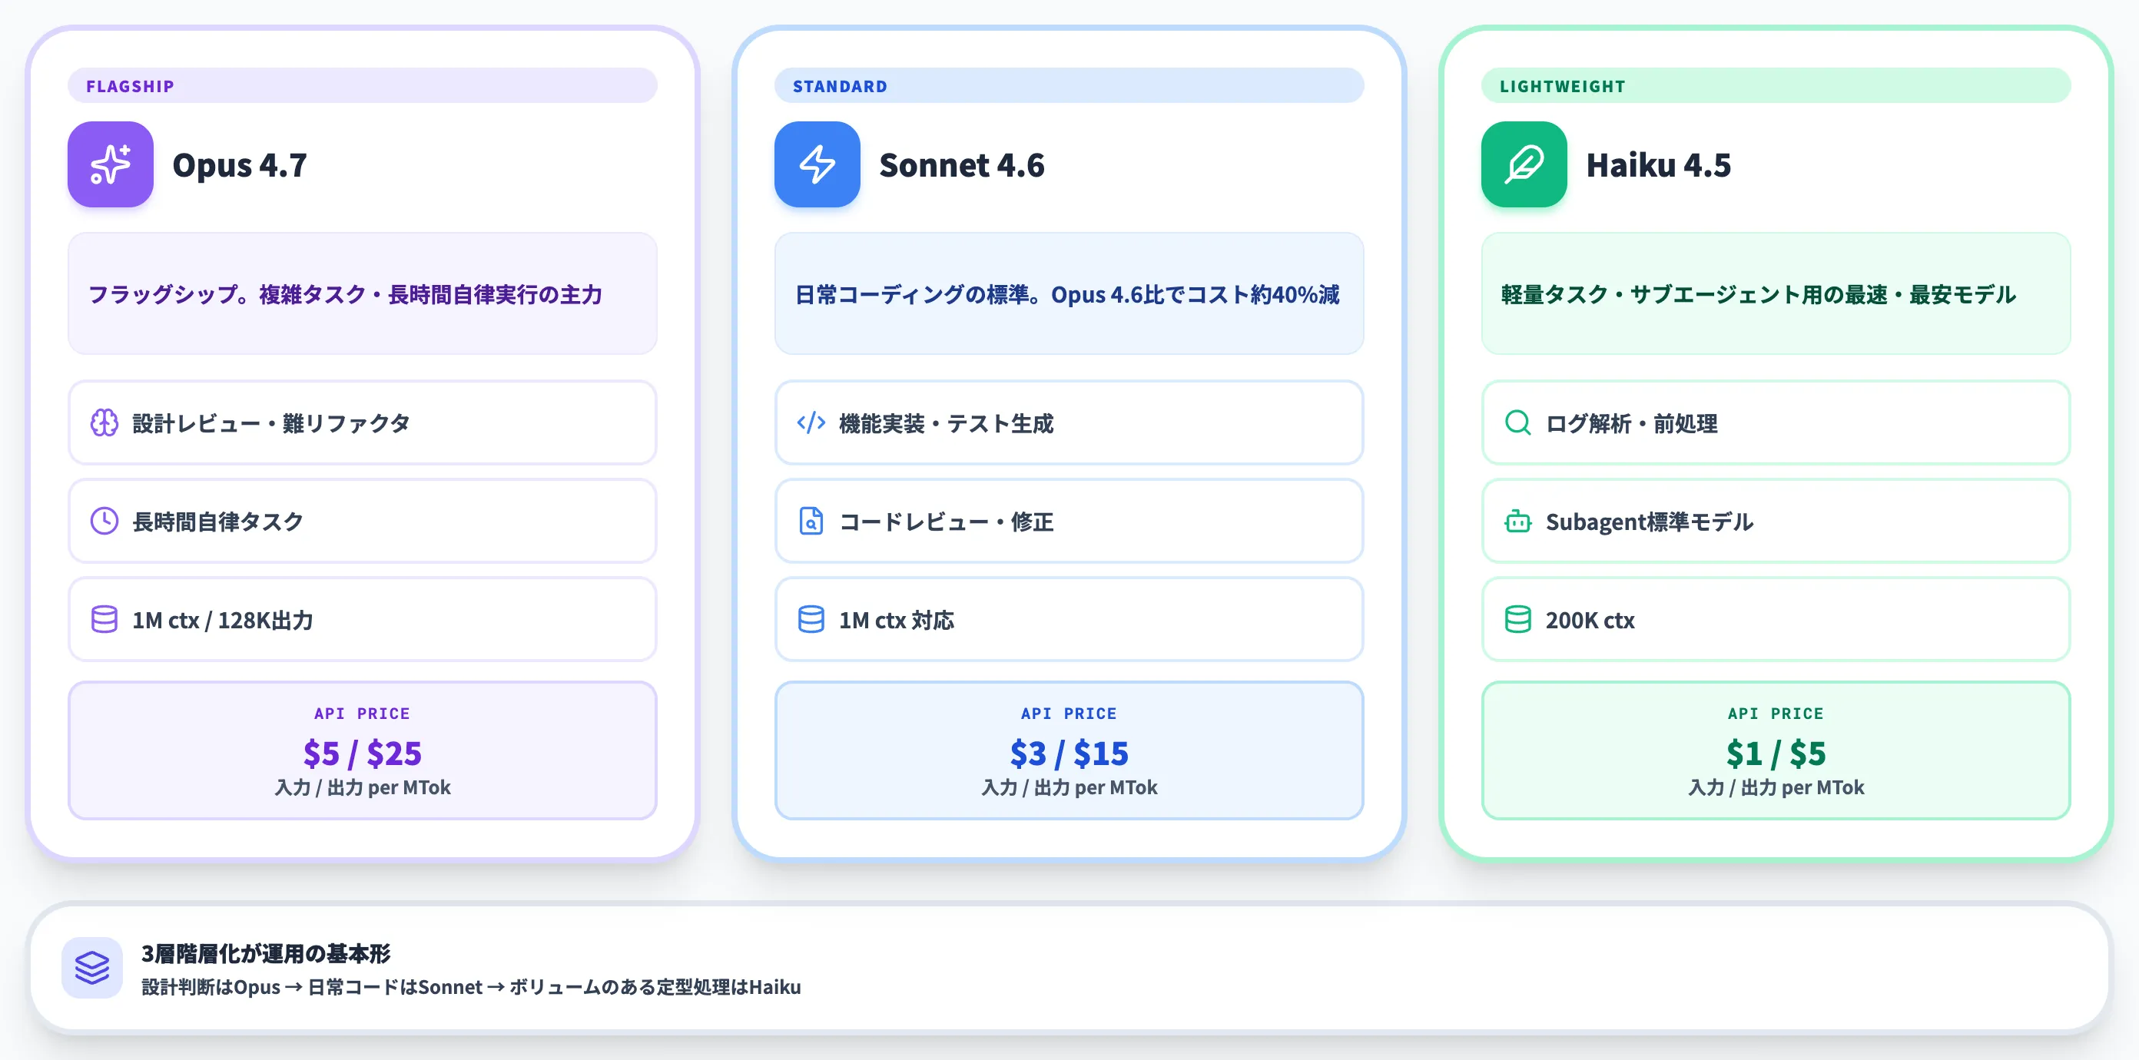This screenshot has width=2139, height=1060.
Task: Click the 設計判断はOpus → 日常コードはSonnet summary line
Action: click(x=471, y=987)
